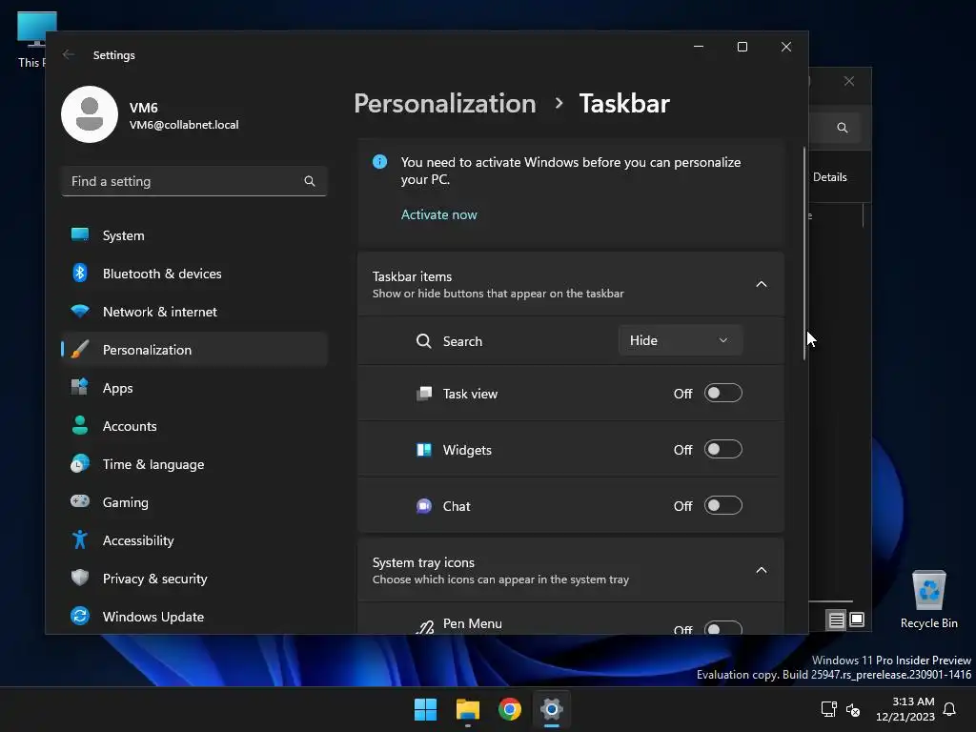Screen dimensions: 976x732
Task: Open the System settings category
Action: (194, 235)
